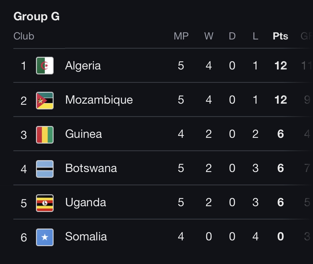Click the MP column header
This screenshot has height=264, width=313.
coord(181,36)
